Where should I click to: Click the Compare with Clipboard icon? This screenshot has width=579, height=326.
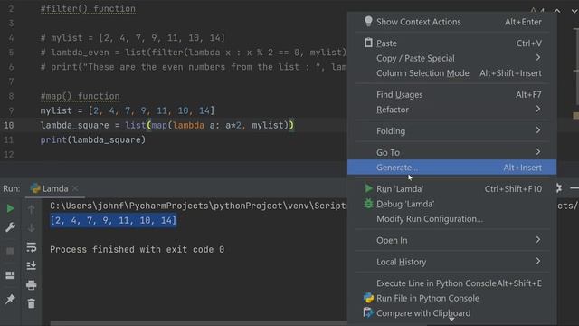coord(368,313)
